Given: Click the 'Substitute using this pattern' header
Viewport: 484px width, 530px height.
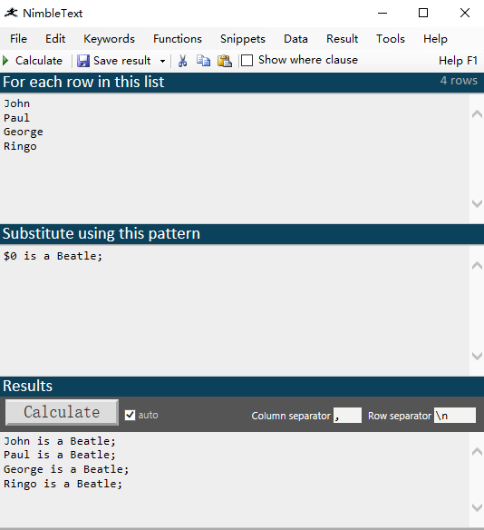Looking at the screenshot, I should tap(102, 233).
